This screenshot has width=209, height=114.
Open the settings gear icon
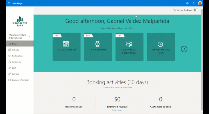(x=187, y=3)
